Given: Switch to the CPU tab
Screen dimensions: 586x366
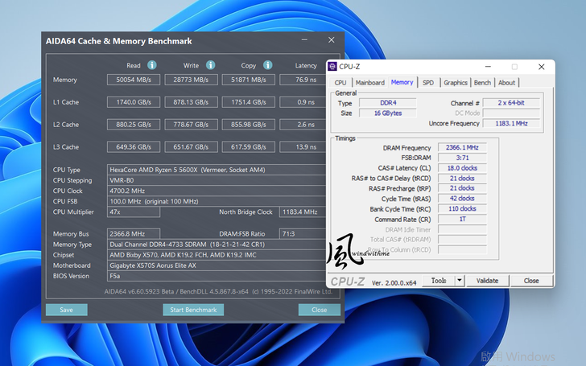Looking at the screenshot, I should point(340,83).
